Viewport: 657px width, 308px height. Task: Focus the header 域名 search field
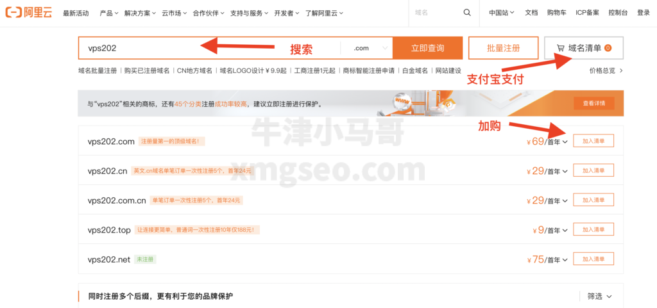pyautogui.click(x=436, y=13)
